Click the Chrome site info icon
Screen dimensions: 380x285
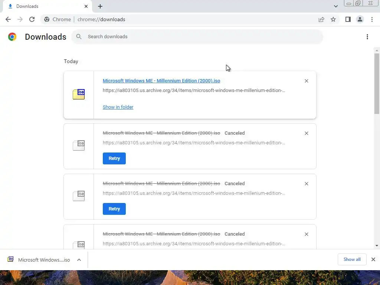pos(47,19)
